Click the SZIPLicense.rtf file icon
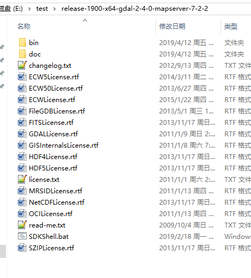 click(22, 248)
